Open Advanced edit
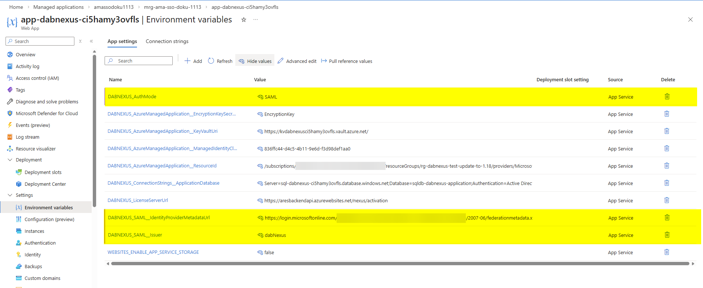The height and width of the screenshot is (288, 703). (x=297, y=61)
